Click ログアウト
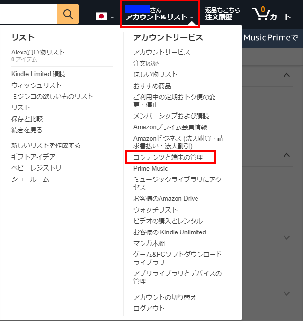Viewport: 303px width, 321px height. tap(149, 308)
